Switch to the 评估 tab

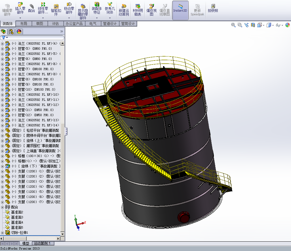click(x=55, y=24)
